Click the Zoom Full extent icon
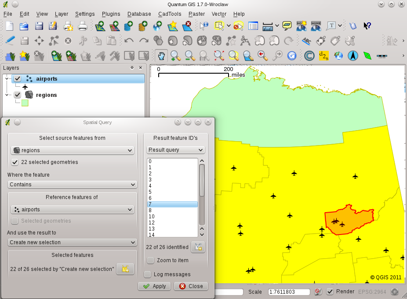The height and width of the screenshot is (299, 407). pos(219,56)
